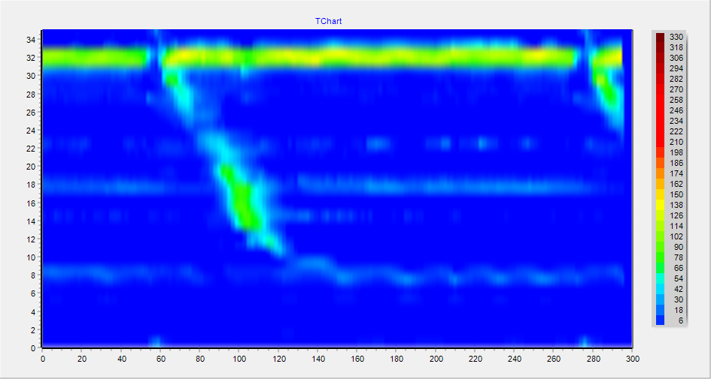Click the 10 label on the vertical axis
Screen dimensions: 711x379
click(32, 257)
